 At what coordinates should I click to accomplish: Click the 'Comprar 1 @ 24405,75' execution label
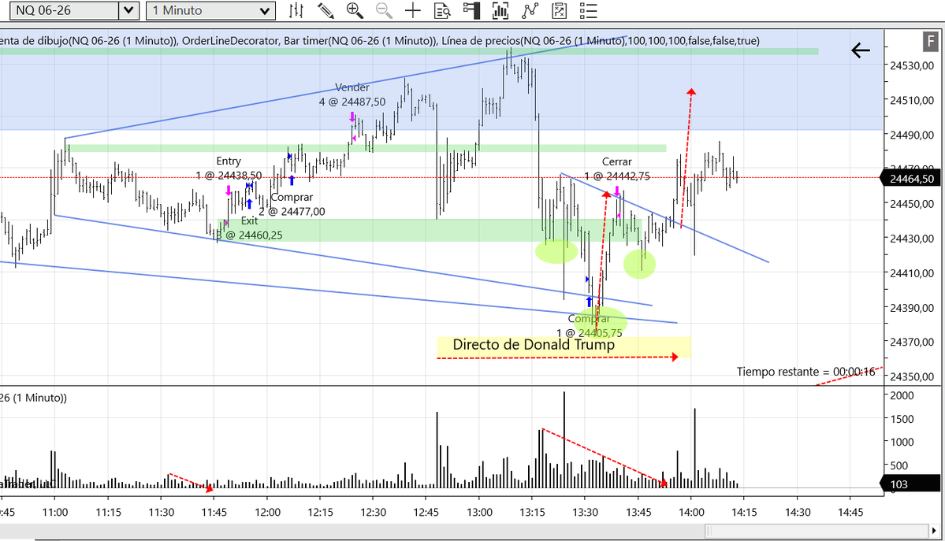(x=589, y=326)
